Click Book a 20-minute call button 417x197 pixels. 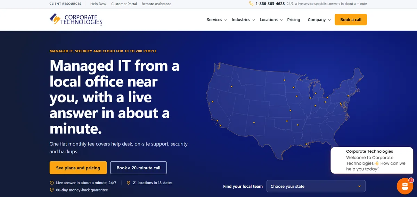(x=138, y=168)
